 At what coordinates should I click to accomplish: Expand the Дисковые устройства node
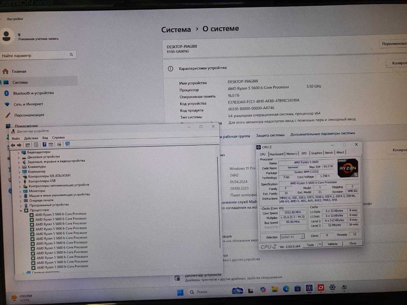coord(18,158)
